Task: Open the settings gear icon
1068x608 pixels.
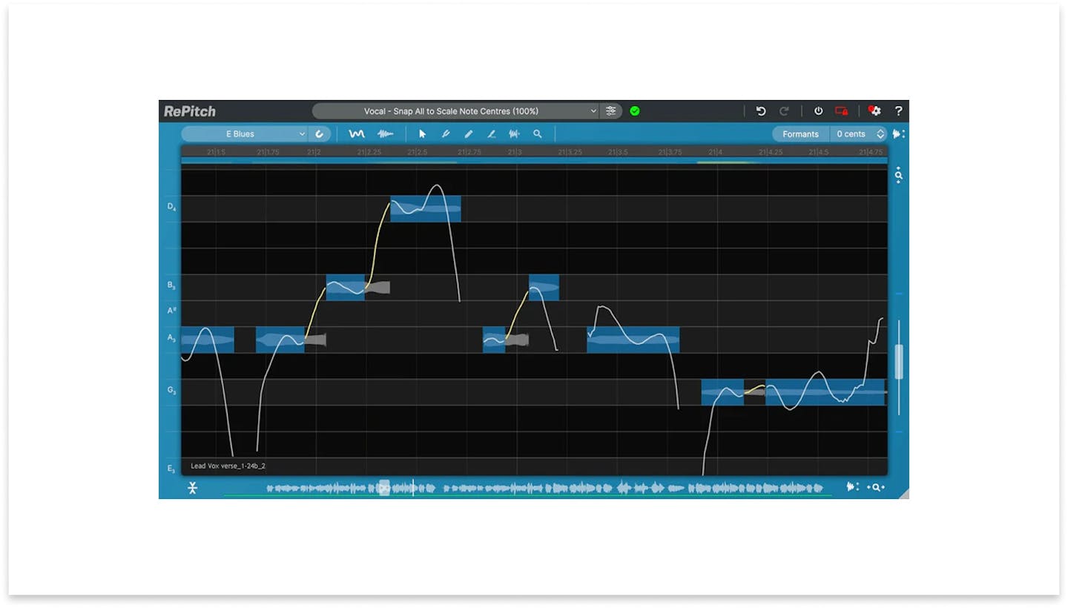Action: pyautogui.click(x=875, y=111)
